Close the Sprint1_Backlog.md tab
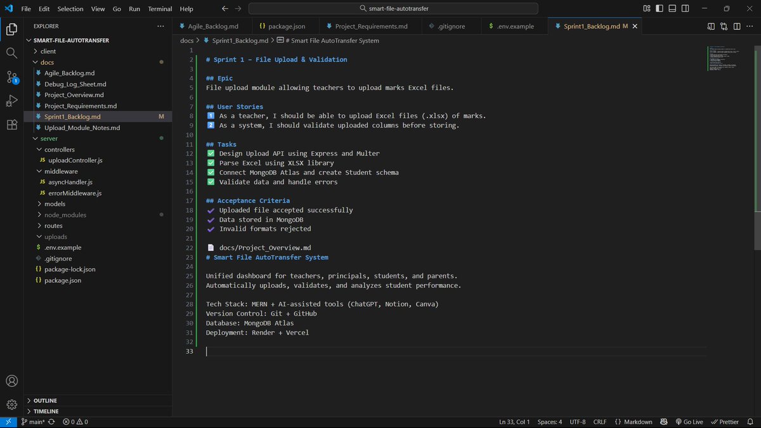 (x=635, y=27)
